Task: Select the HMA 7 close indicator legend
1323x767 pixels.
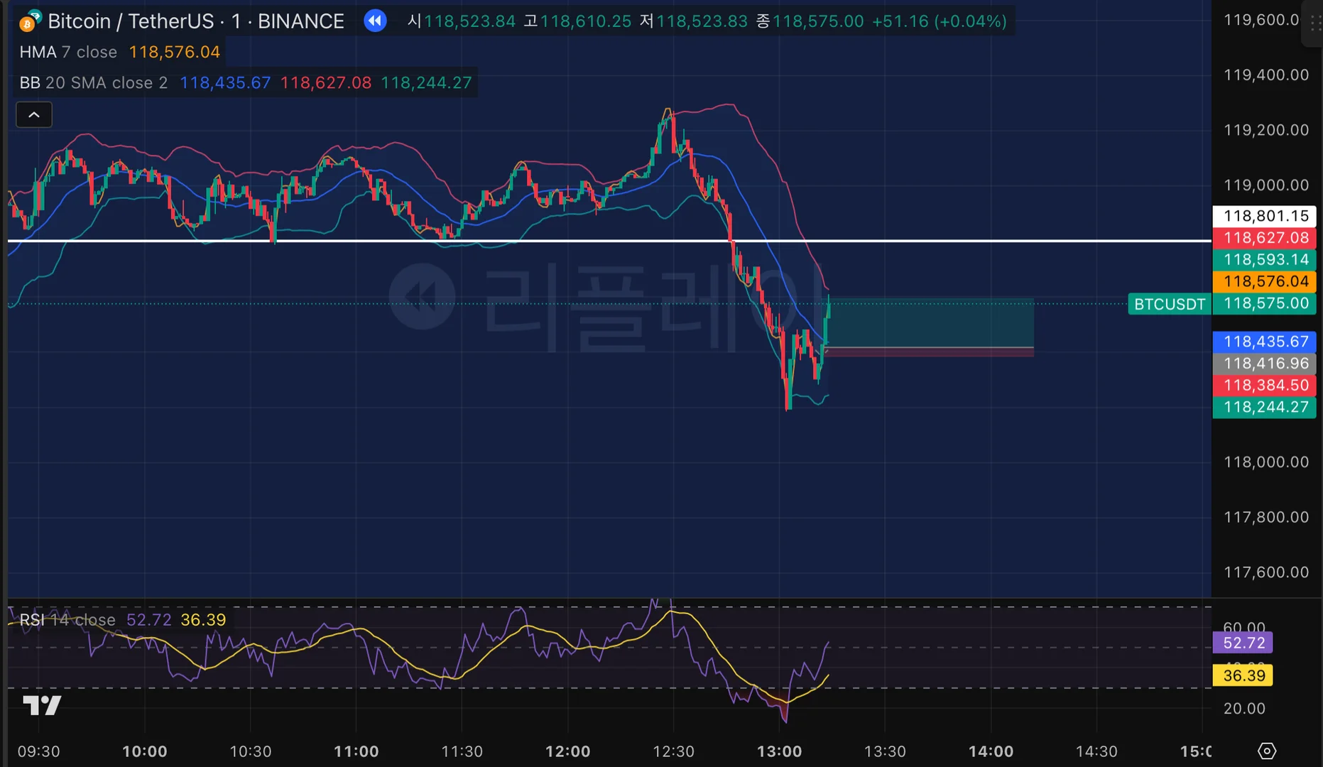Action: 68,53
